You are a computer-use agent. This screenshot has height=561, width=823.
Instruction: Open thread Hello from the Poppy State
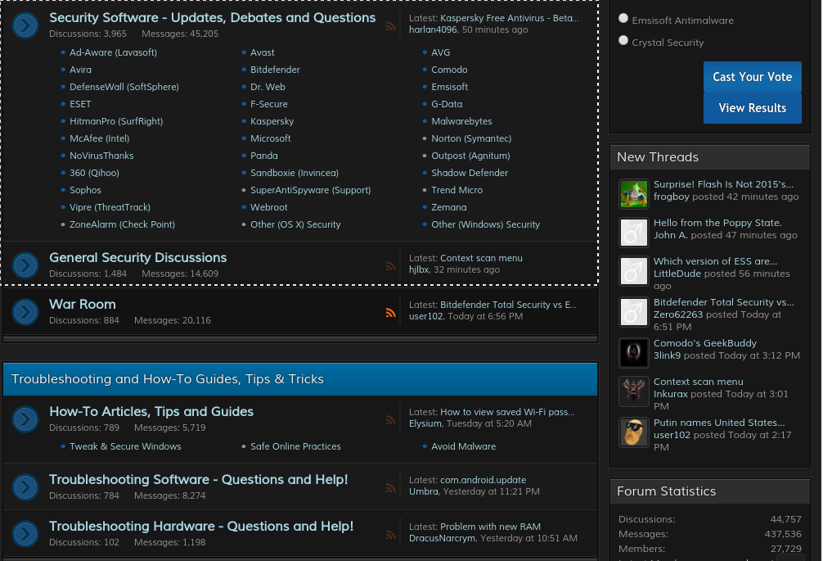(717, 223)
